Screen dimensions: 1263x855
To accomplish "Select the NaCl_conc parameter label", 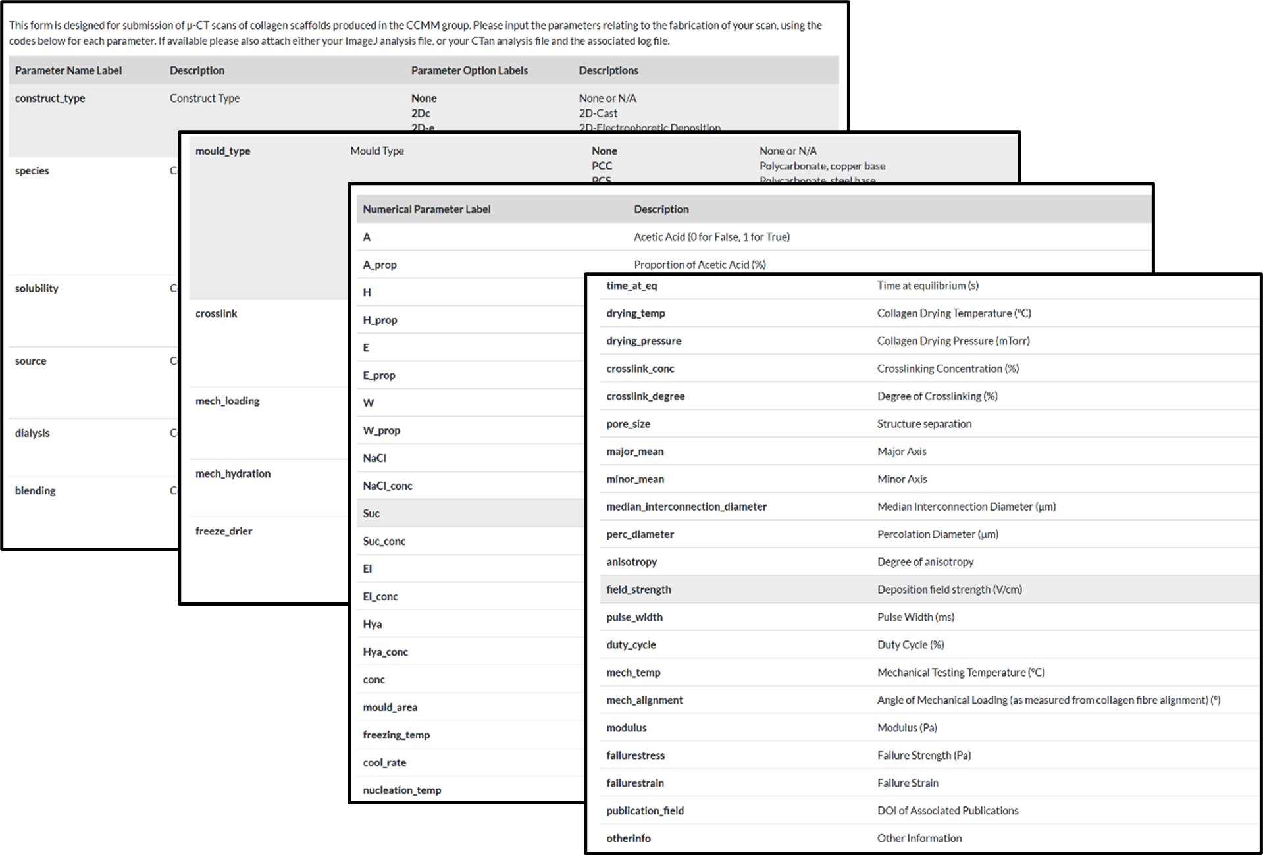I will 388,486.
